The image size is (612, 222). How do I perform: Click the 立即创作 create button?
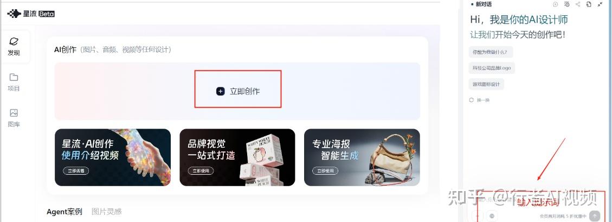coord(237,91)
